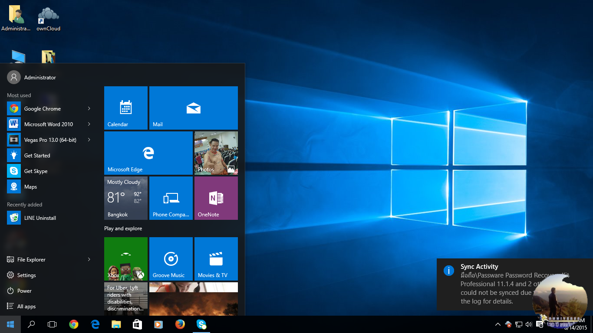The width and height of the screenshot is (593, 333).
Task: Launch the OneNote tile
Action: pyautogui.click(x=216, y=198)
